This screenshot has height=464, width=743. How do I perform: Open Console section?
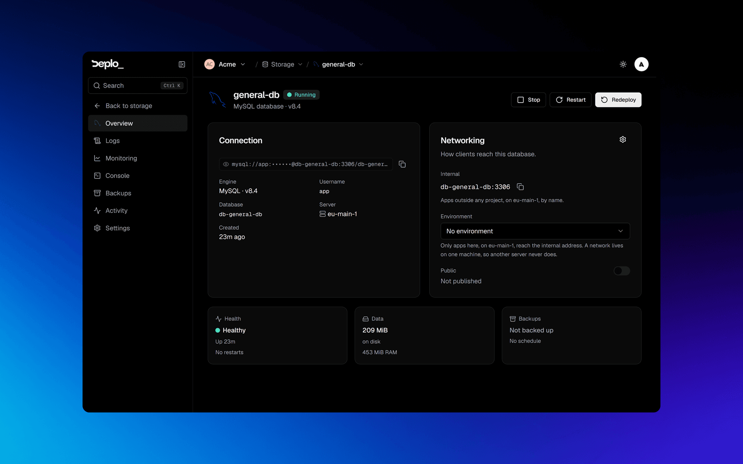(x=138, y=176)
